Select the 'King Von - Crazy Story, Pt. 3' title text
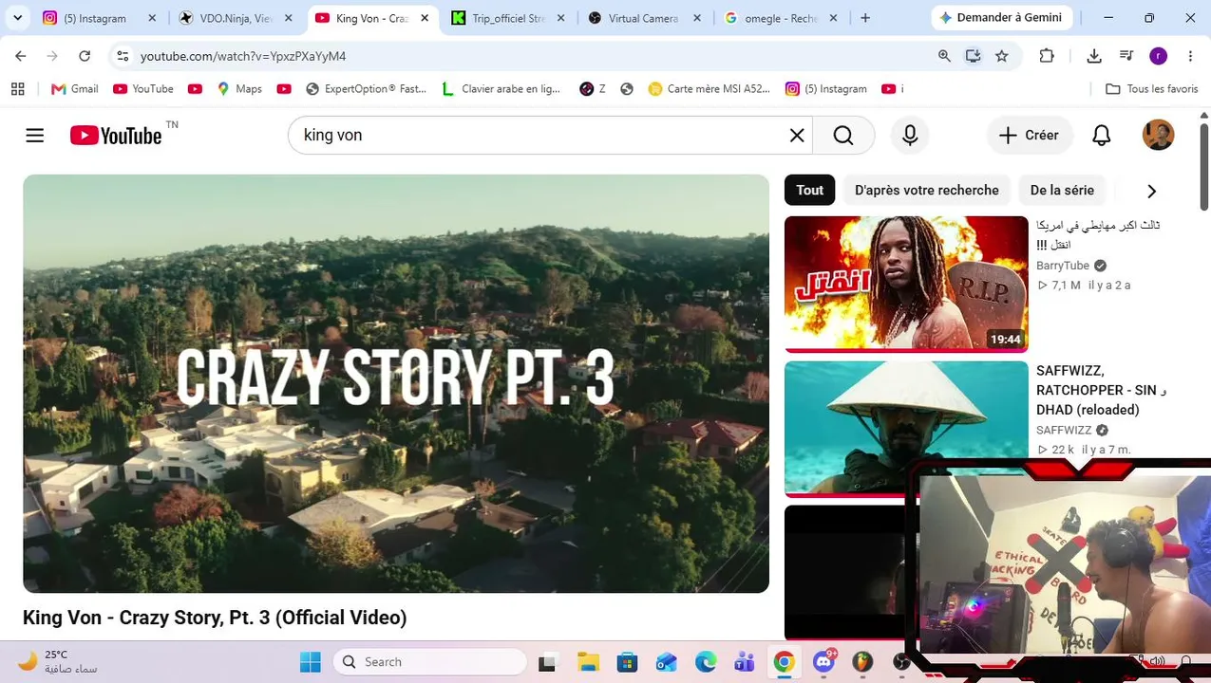 [x=215, y=618]
